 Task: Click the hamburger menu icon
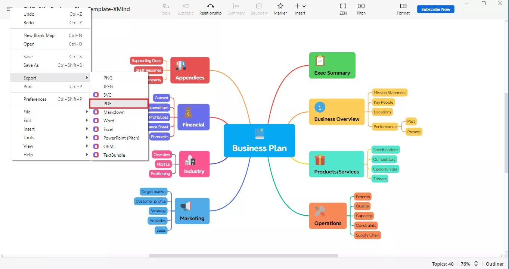9,9
